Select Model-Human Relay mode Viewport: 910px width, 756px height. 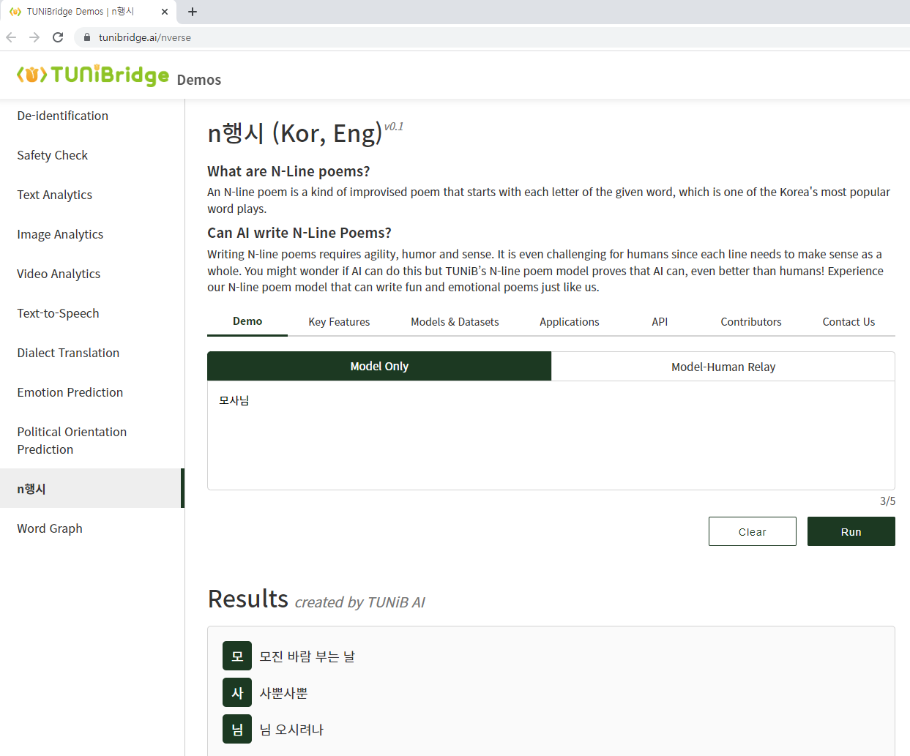click(x=723, y=367)
